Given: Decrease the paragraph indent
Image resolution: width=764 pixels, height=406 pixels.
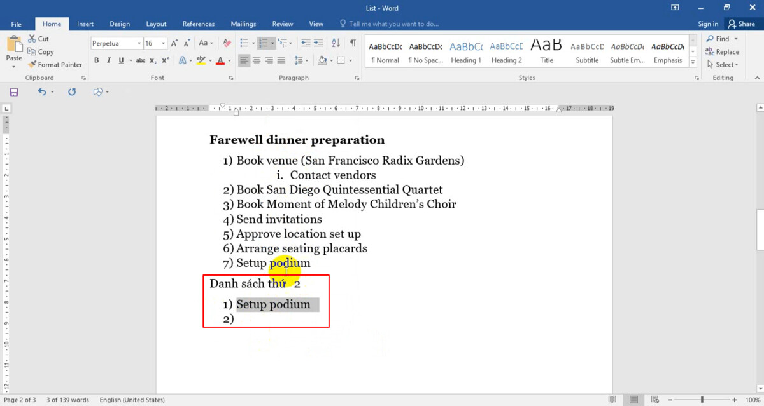Looking at the screenshot, I should 306,43.
